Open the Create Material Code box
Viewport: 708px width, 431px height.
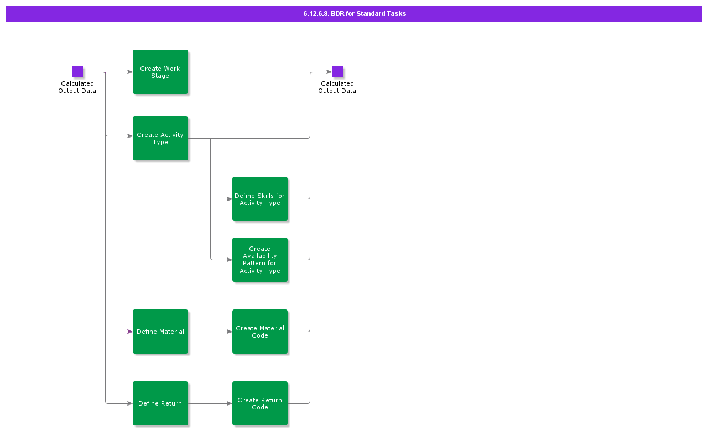pos(260,332)
